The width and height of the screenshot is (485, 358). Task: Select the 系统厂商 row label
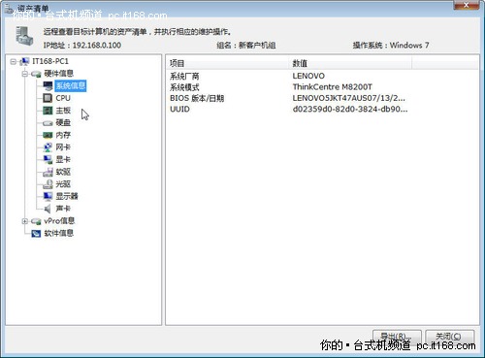(x=184, y=76)
